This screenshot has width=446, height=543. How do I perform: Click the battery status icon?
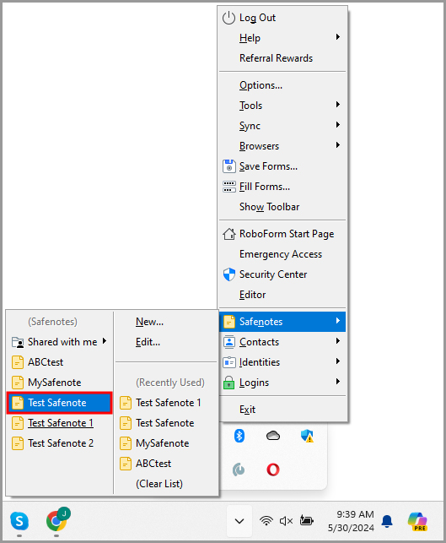coord(306,520)
